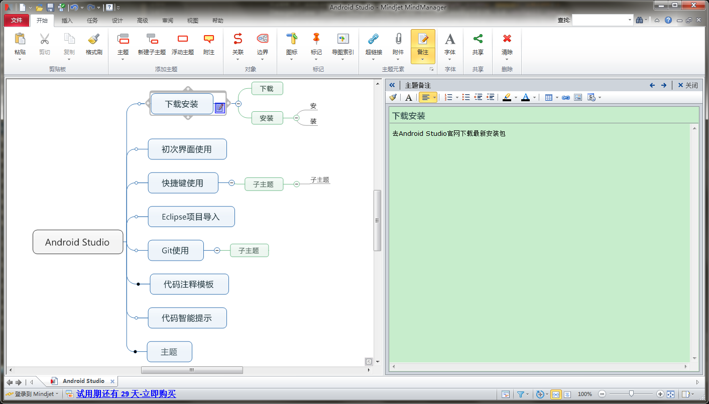Collapse the Git使用 branch
709x404 pixels.
217,250
